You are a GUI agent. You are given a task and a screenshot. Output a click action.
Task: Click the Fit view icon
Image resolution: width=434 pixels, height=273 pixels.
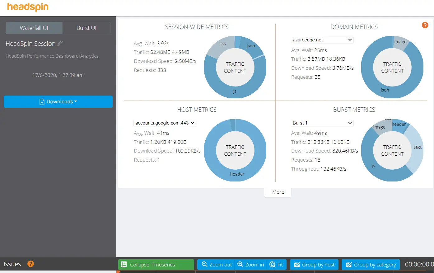(x=272, y=264)
